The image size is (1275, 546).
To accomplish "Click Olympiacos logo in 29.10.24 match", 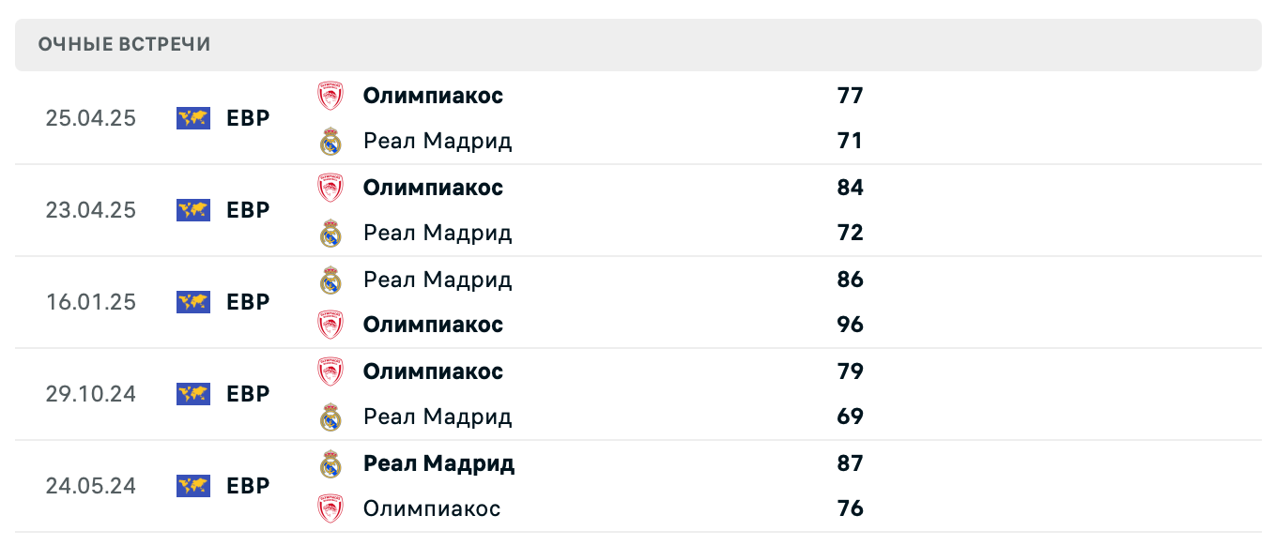I will point(330,372).
